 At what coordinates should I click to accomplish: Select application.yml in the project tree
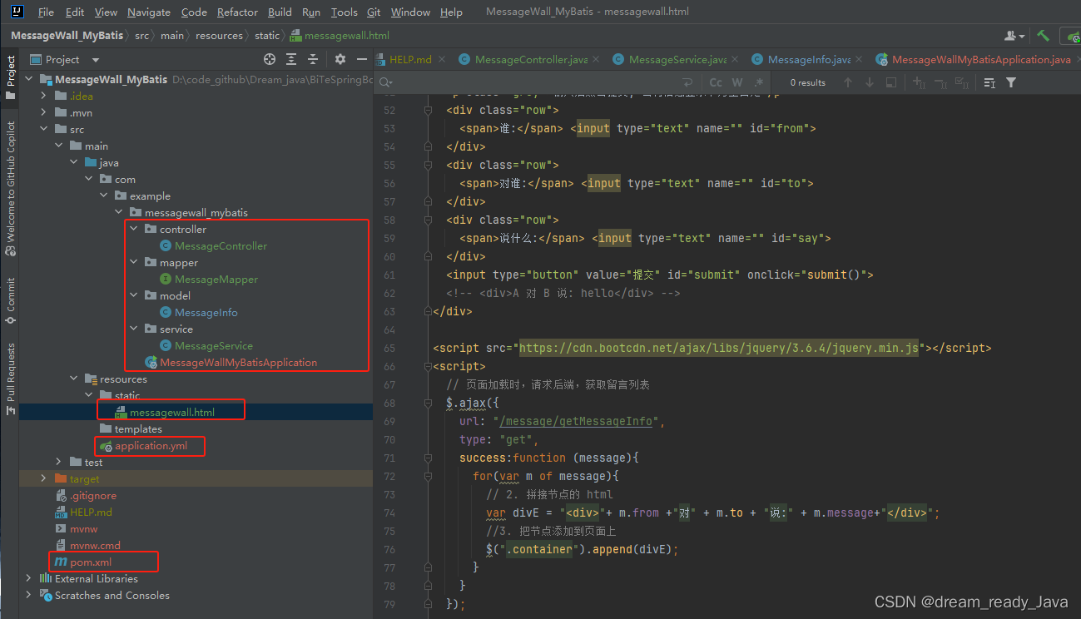coord(151,445)
